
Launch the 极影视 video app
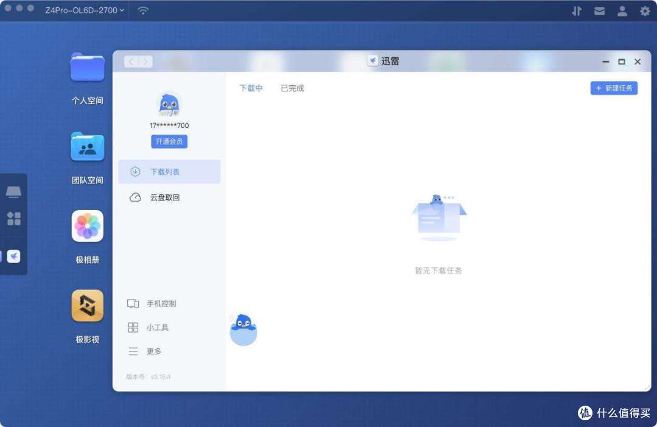coord(87,306)
